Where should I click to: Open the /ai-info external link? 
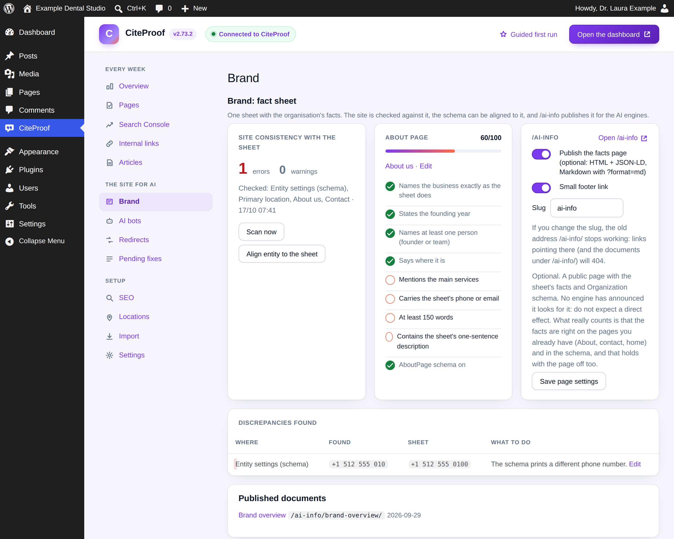pyautogui.click(x=622, y=138)
